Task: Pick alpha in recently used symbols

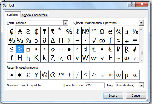Action: click(135, 75)
